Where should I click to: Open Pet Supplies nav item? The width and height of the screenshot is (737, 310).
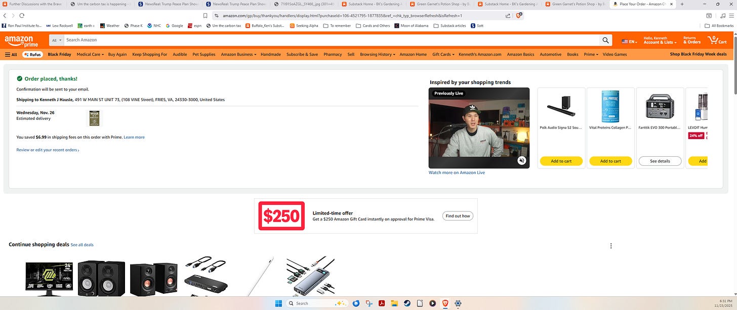pyautogui.click(x=204, y=54)
